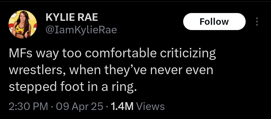Click the @IamKylieRae handle

pyautogui.click(x=81, y=30)
